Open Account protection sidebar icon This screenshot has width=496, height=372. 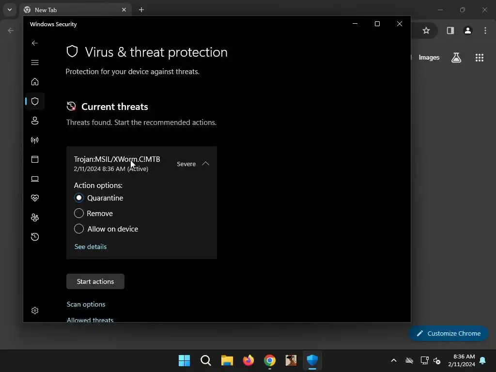[35, 121]
